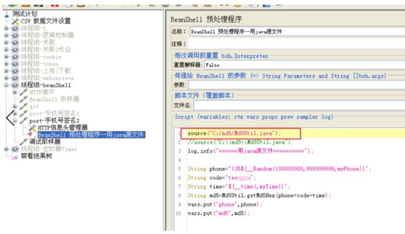405x234 pixels.
Task: Click the 线程组-webserivce thread group icon
Action: [x=15, y=78]
